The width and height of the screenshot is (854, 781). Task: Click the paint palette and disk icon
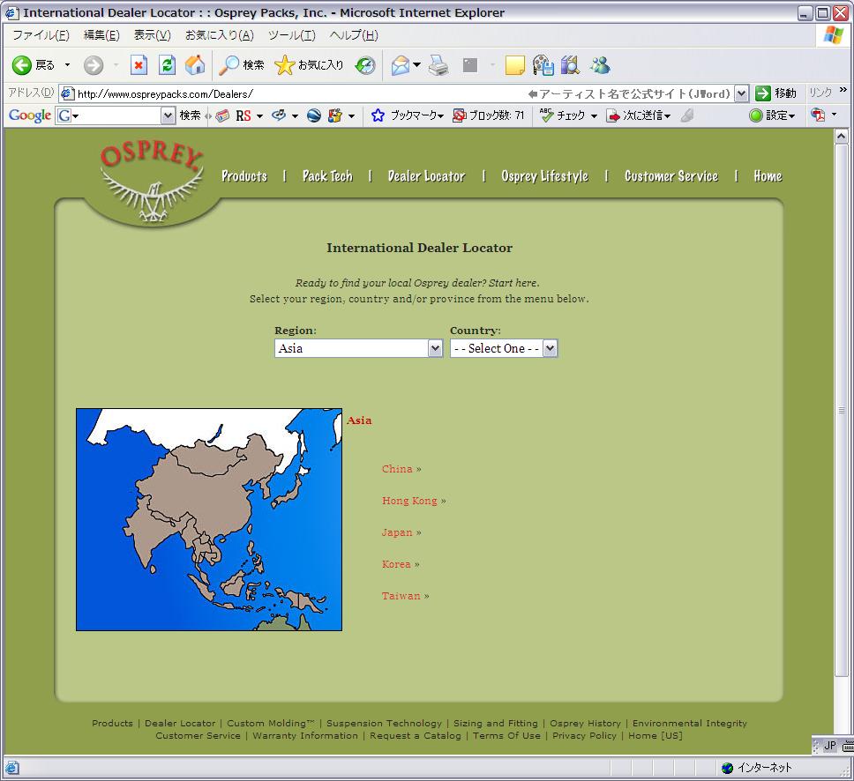click(x=543, y=65)
